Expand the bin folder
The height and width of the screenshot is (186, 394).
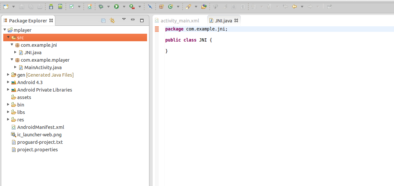coord(8,105)
